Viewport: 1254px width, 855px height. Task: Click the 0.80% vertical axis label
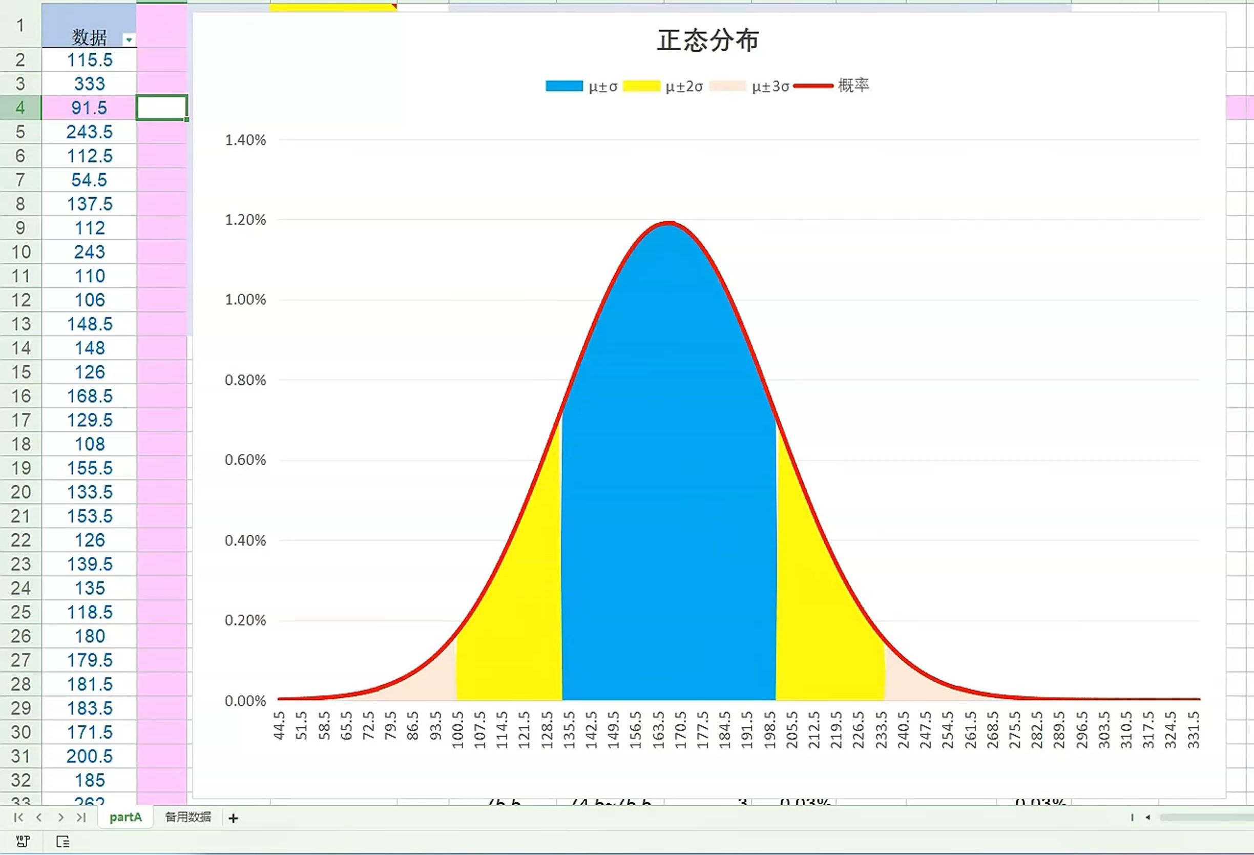point(245,380)
